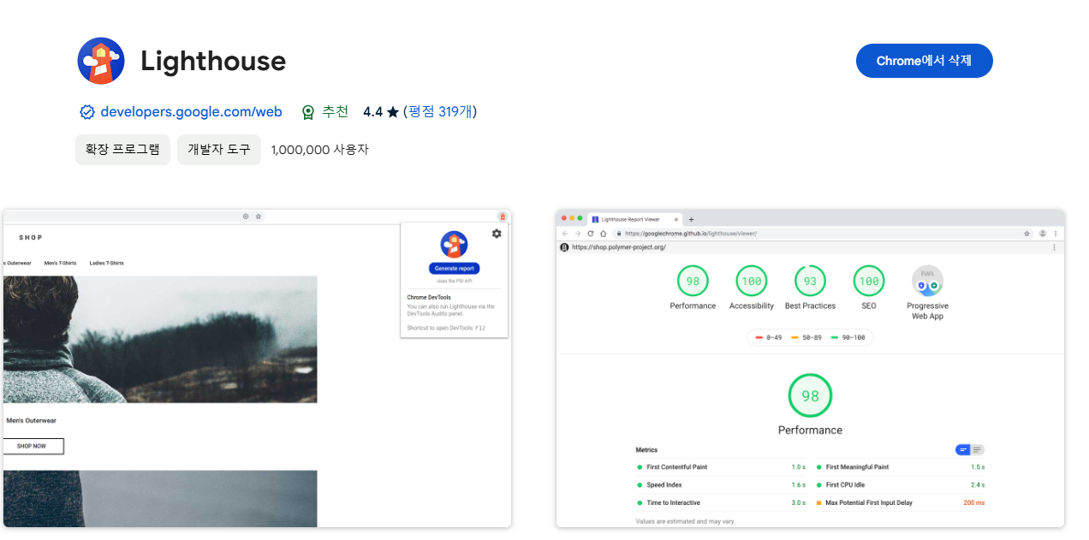
Task: Click 'SHOP NOW' button in first screenshot
Action: point(32,446)
